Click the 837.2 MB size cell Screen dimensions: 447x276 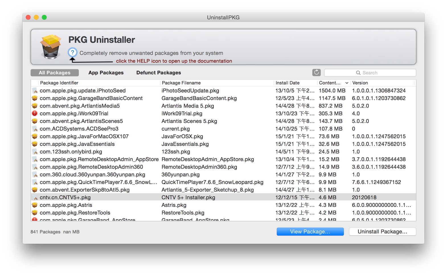pyautogui.click(x=331, y=106)
